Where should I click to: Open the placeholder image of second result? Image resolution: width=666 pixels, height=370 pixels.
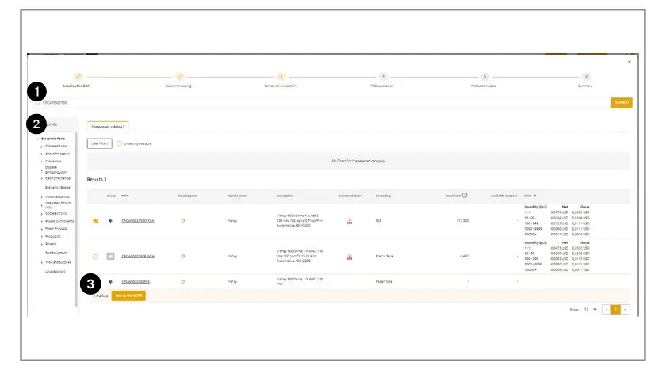[x=110, y=256]
